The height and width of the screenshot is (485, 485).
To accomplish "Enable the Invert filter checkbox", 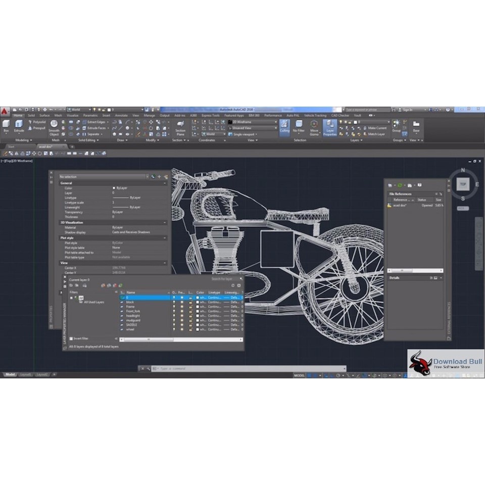I will 71,338.
